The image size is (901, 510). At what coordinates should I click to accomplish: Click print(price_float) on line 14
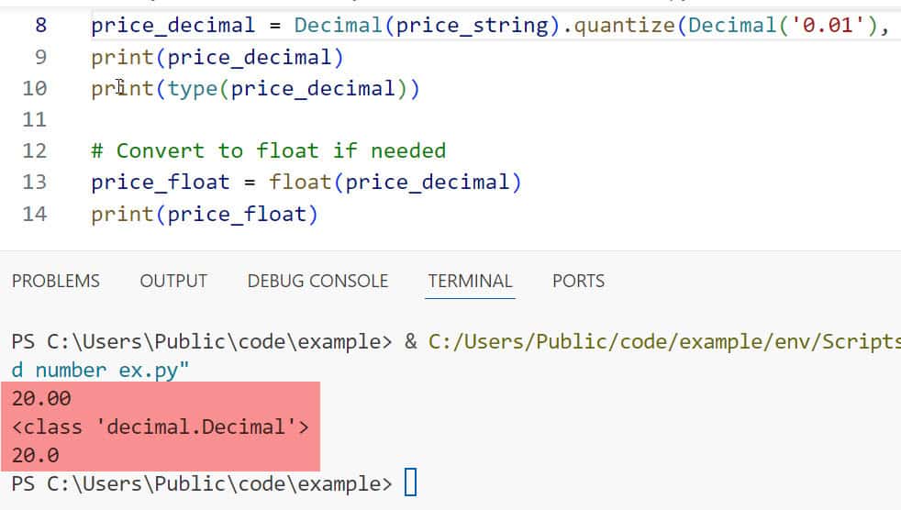[x=204, y=214]
